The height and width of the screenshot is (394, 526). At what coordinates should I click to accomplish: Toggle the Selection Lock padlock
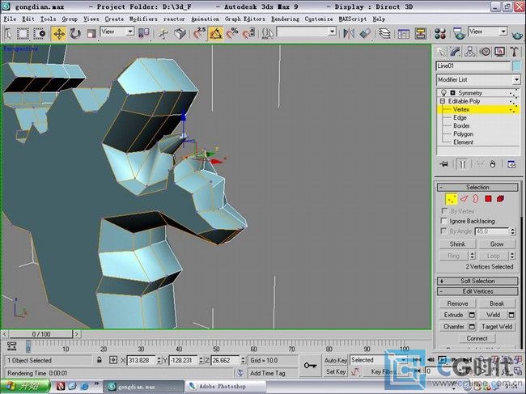(99, 360)
